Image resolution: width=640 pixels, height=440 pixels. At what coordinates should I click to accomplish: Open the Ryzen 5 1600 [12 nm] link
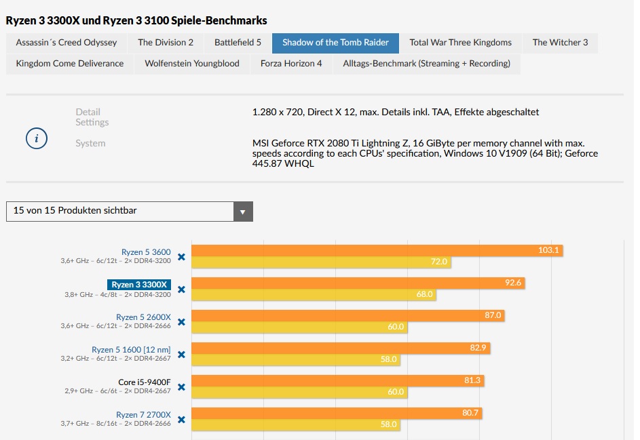pos(131,350)
